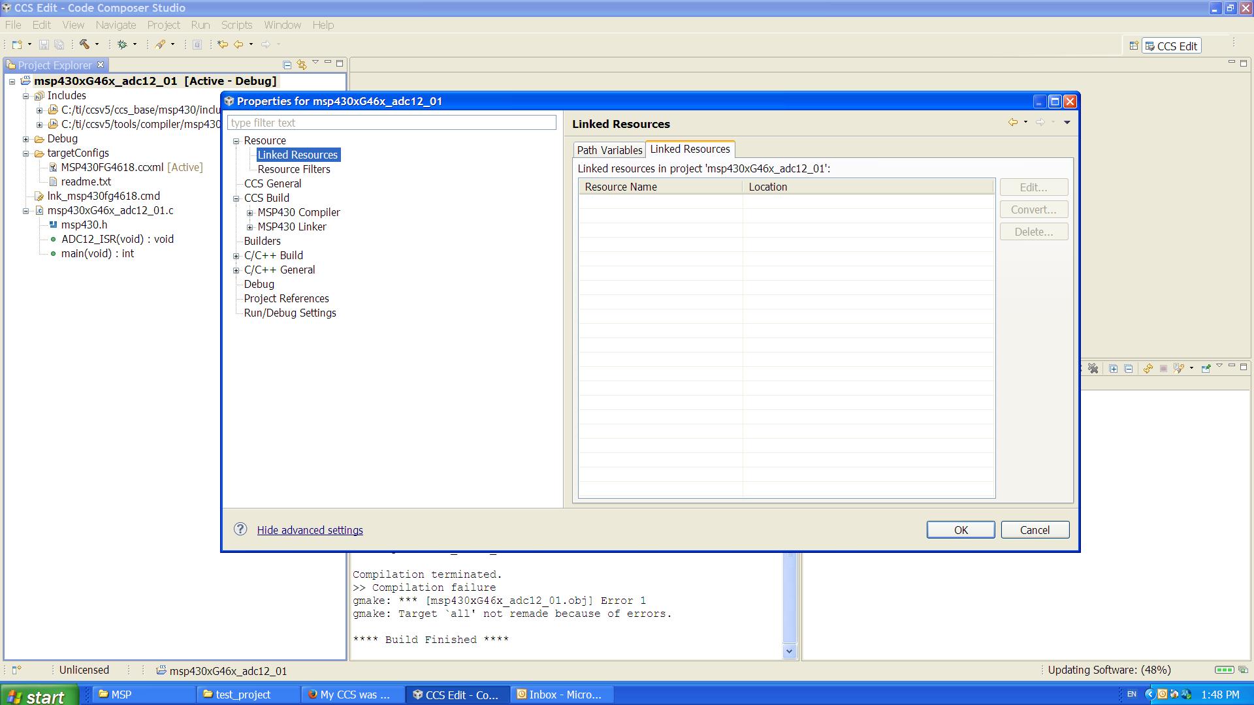Switch to the Path Variables tab

tap(609, 150)
